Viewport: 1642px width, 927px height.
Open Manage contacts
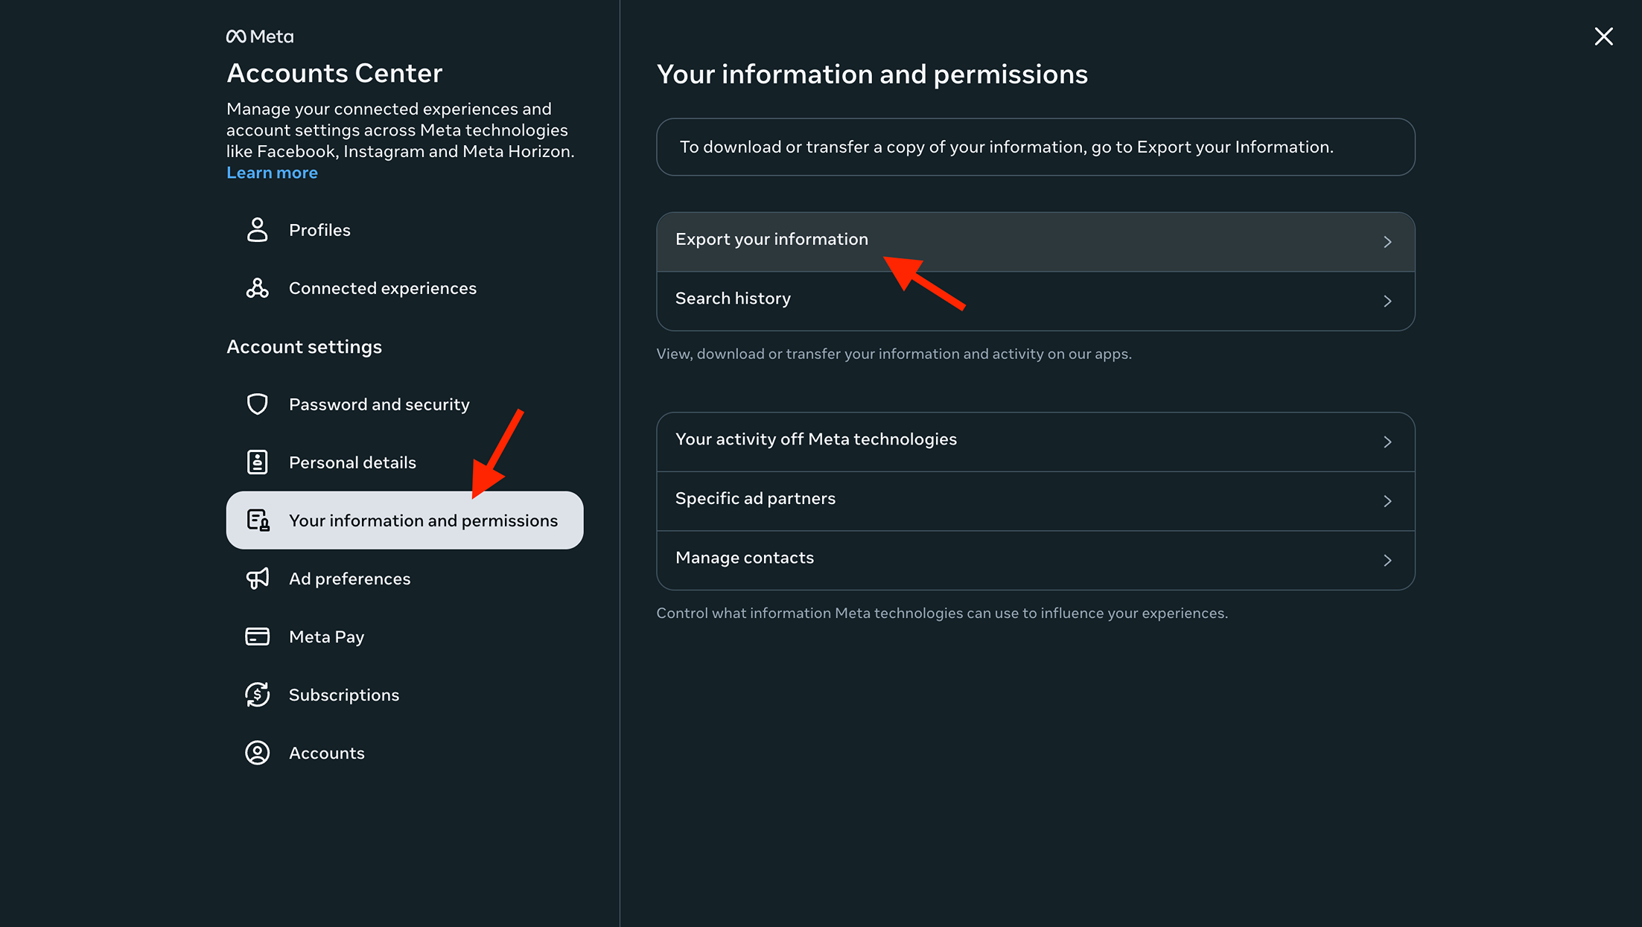coord(1387,560)
